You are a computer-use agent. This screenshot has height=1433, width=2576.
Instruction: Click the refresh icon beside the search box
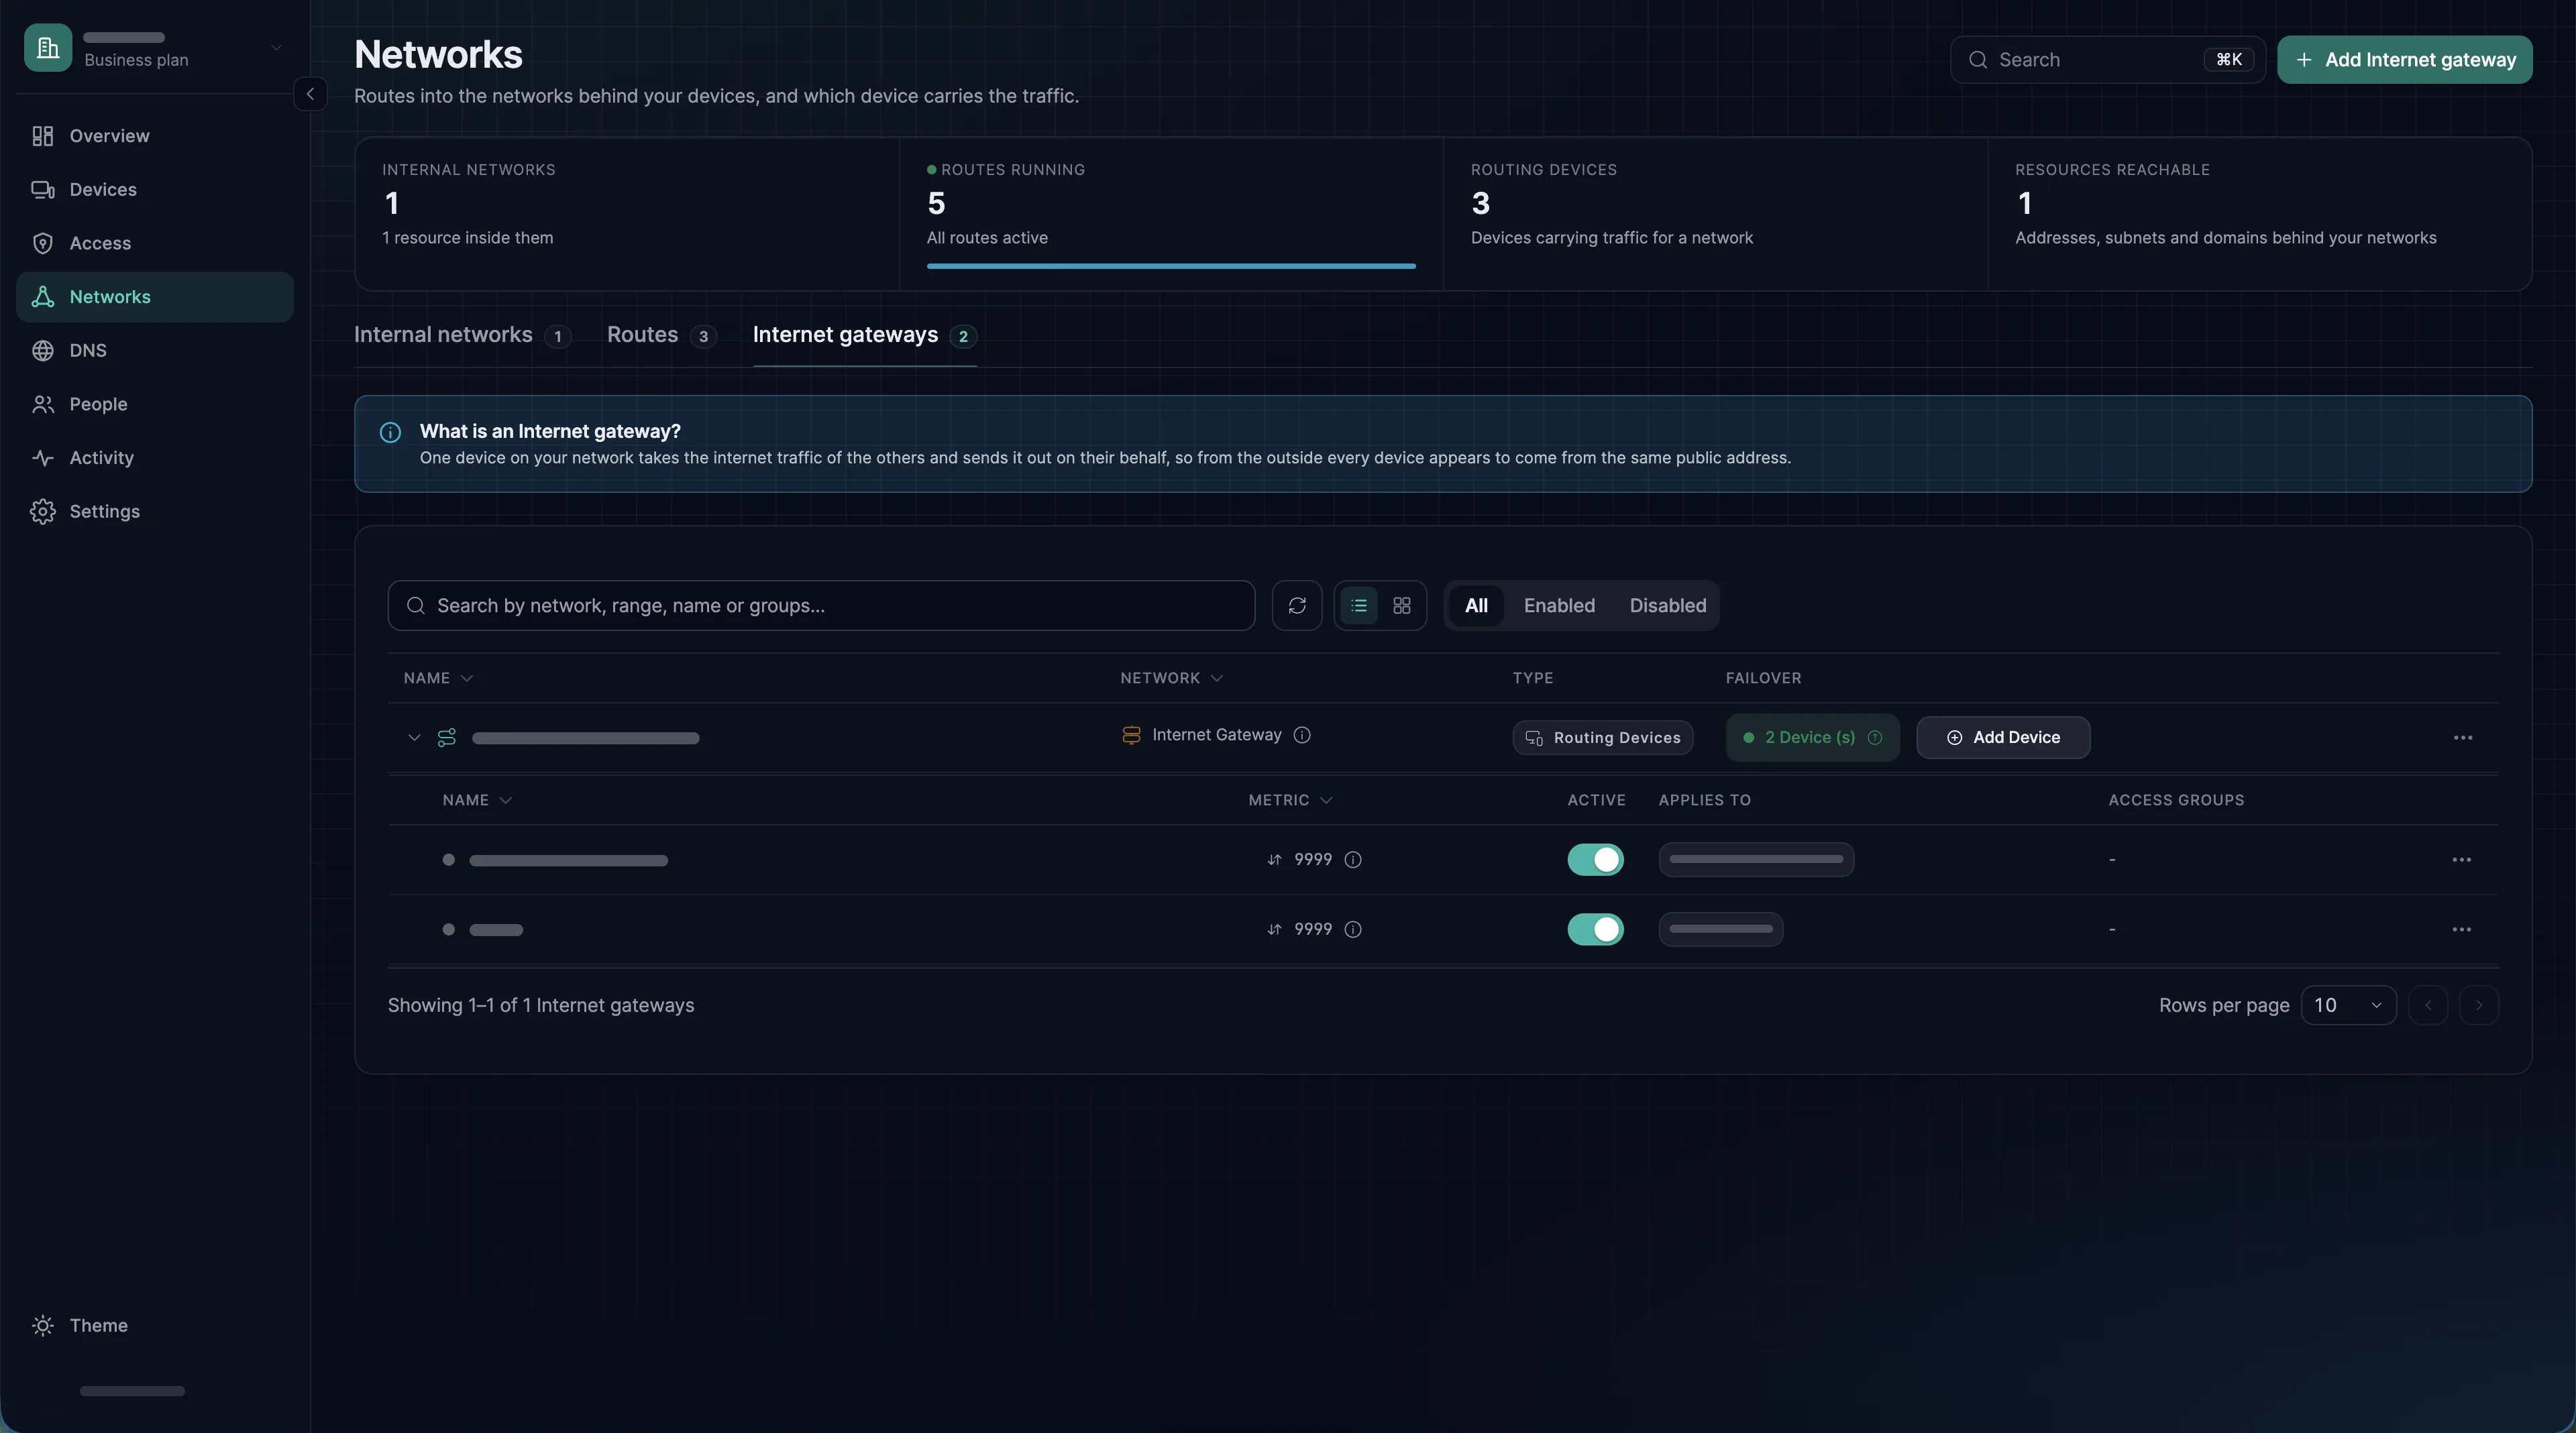1297,606
